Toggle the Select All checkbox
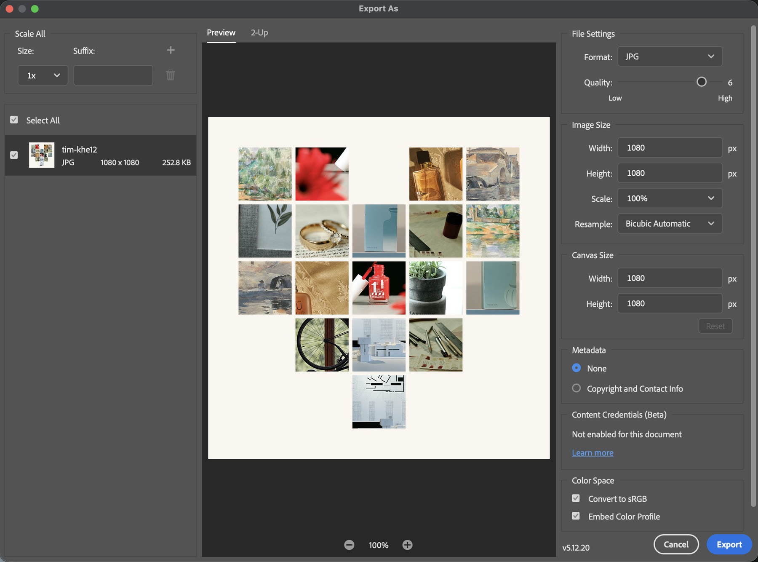758x562 pixels. point(14,120)
